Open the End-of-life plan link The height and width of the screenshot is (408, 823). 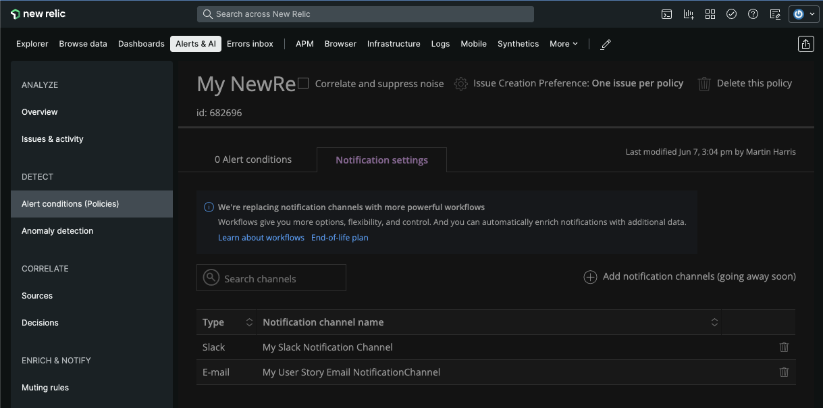coord(340,238)
